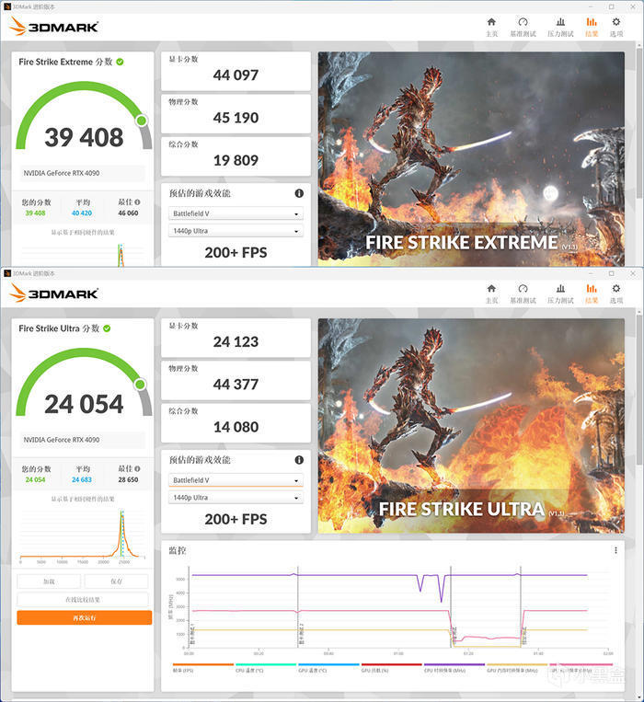
Task: Click the 3DMark logo in the Fire Strike Ultra window
Action: pyautogui.click(x=53, y=293)
